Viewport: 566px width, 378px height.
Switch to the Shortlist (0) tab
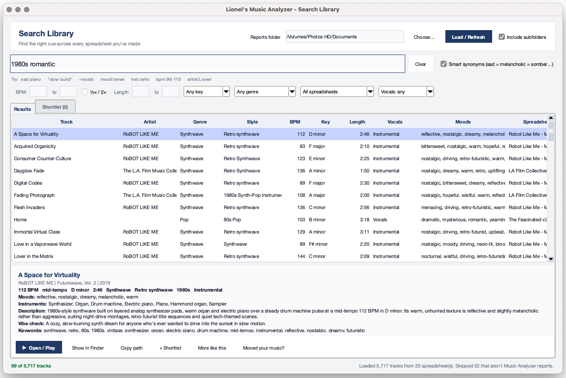point(55,107)
